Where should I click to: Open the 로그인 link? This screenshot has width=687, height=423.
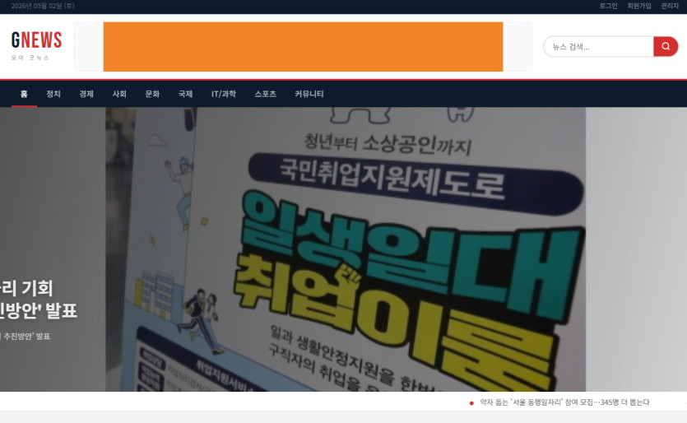[x=608, y=6]
